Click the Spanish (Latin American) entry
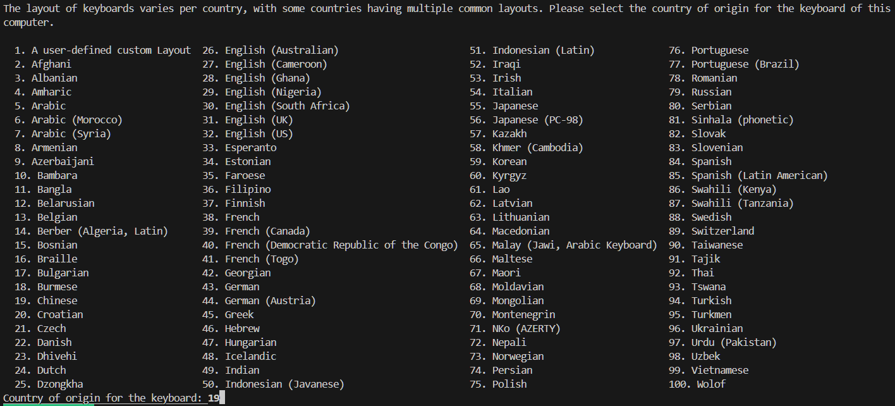 pyautogui.click(x=748, y=175)
